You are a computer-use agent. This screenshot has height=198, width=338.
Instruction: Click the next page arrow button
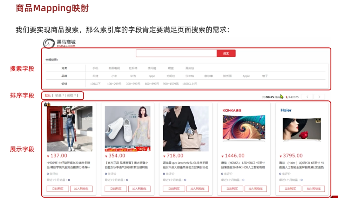[x=319, y=97]
